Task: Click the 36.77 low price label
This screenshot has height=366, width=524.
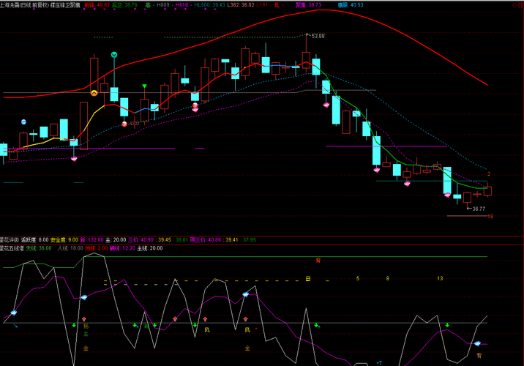Action: coord(479,209)
